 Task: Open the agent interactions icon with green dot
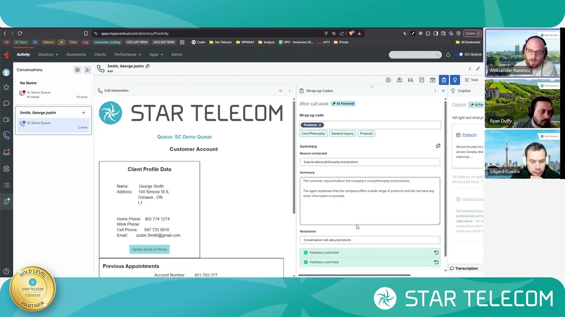coord(6,201)
